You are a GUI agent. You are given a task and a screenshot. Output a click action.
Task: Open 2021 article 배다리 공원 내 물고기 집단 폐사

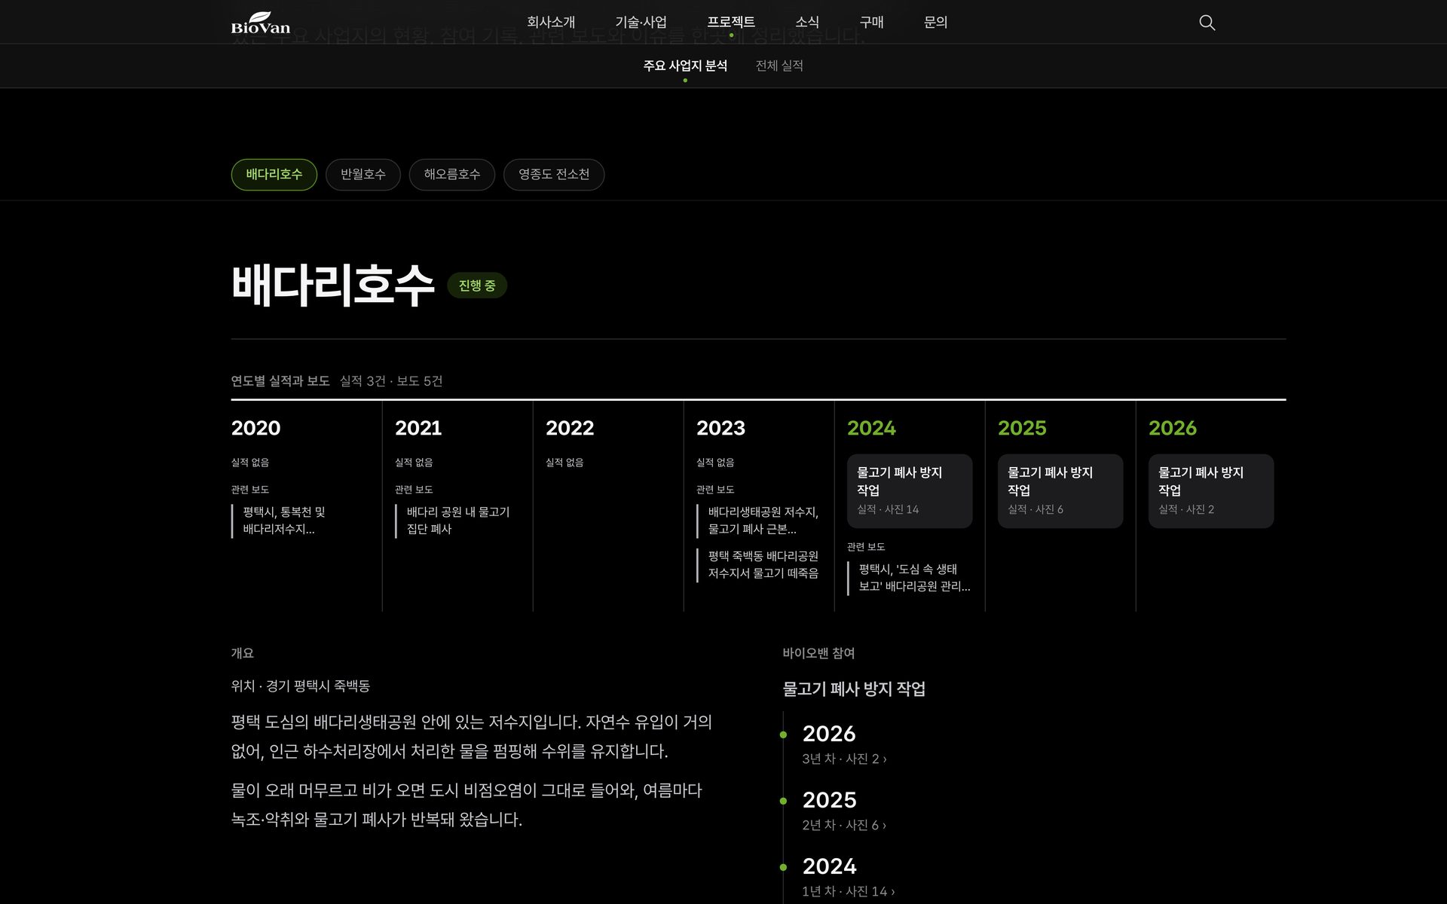pyautogui.click(x=458, y=521)
